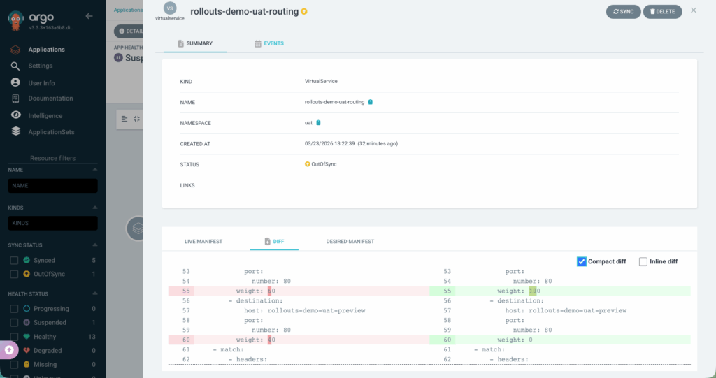Open the DESIRED MANIFEST tab
The width and height of the screenshot is (716, 378).
pyautogui.click(x=350, y=242)
